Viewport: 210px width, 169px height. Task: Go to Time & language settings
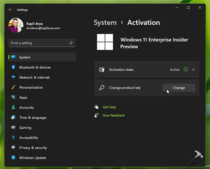33,117
